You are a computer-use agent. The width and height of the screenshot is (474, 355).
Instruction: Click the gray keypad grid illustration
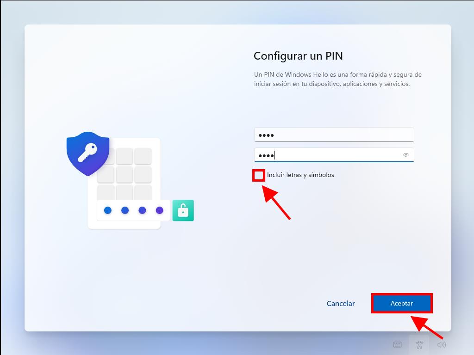click(x=124, y=173)
